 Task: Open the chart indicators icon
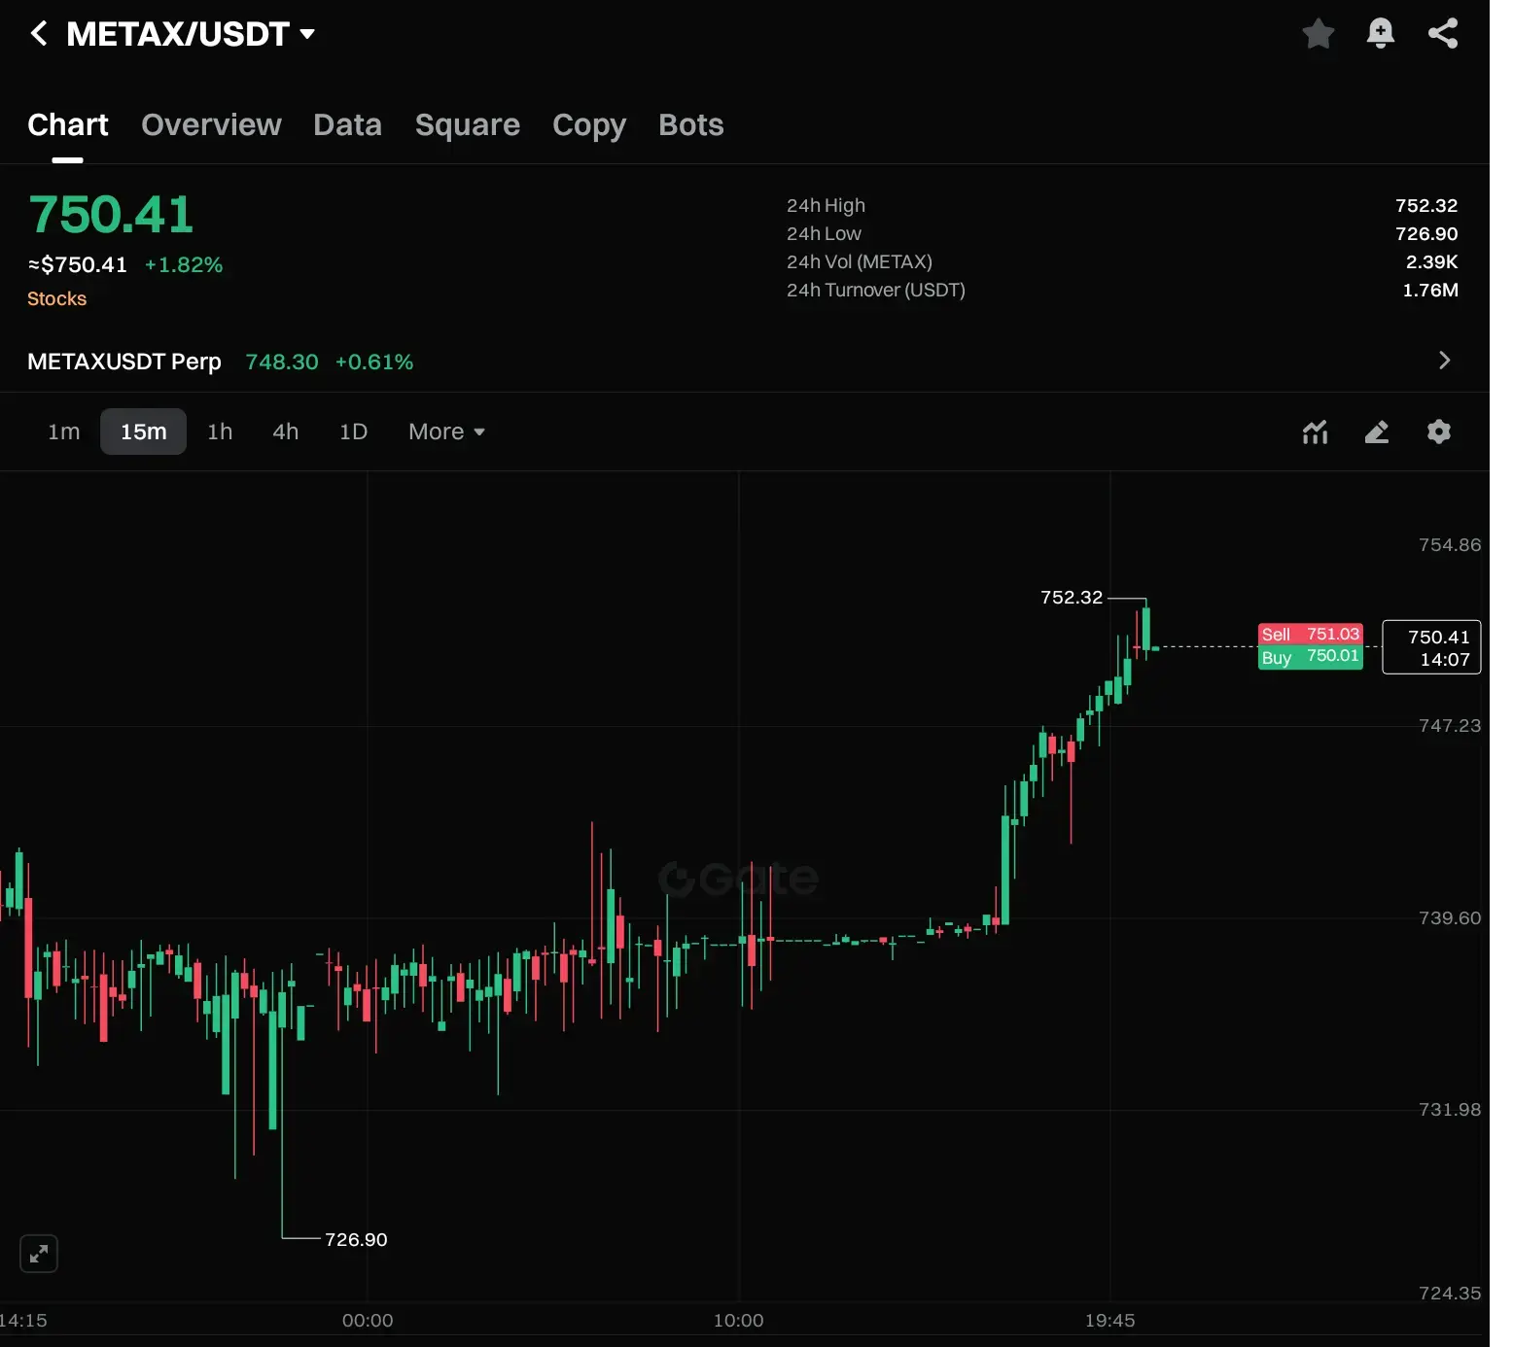(1315, 432)
